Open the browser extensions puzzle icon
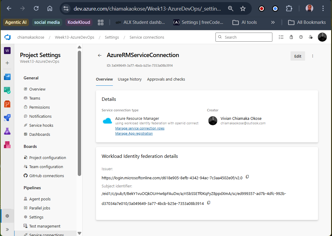Image resolution: width=332 pixels, height=236 pixels. [289, 8]
